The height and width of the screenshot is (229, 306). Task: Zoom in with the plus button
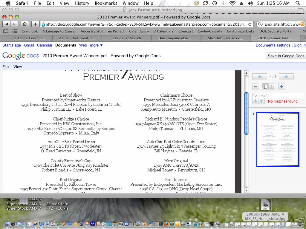tap(281, 87)
